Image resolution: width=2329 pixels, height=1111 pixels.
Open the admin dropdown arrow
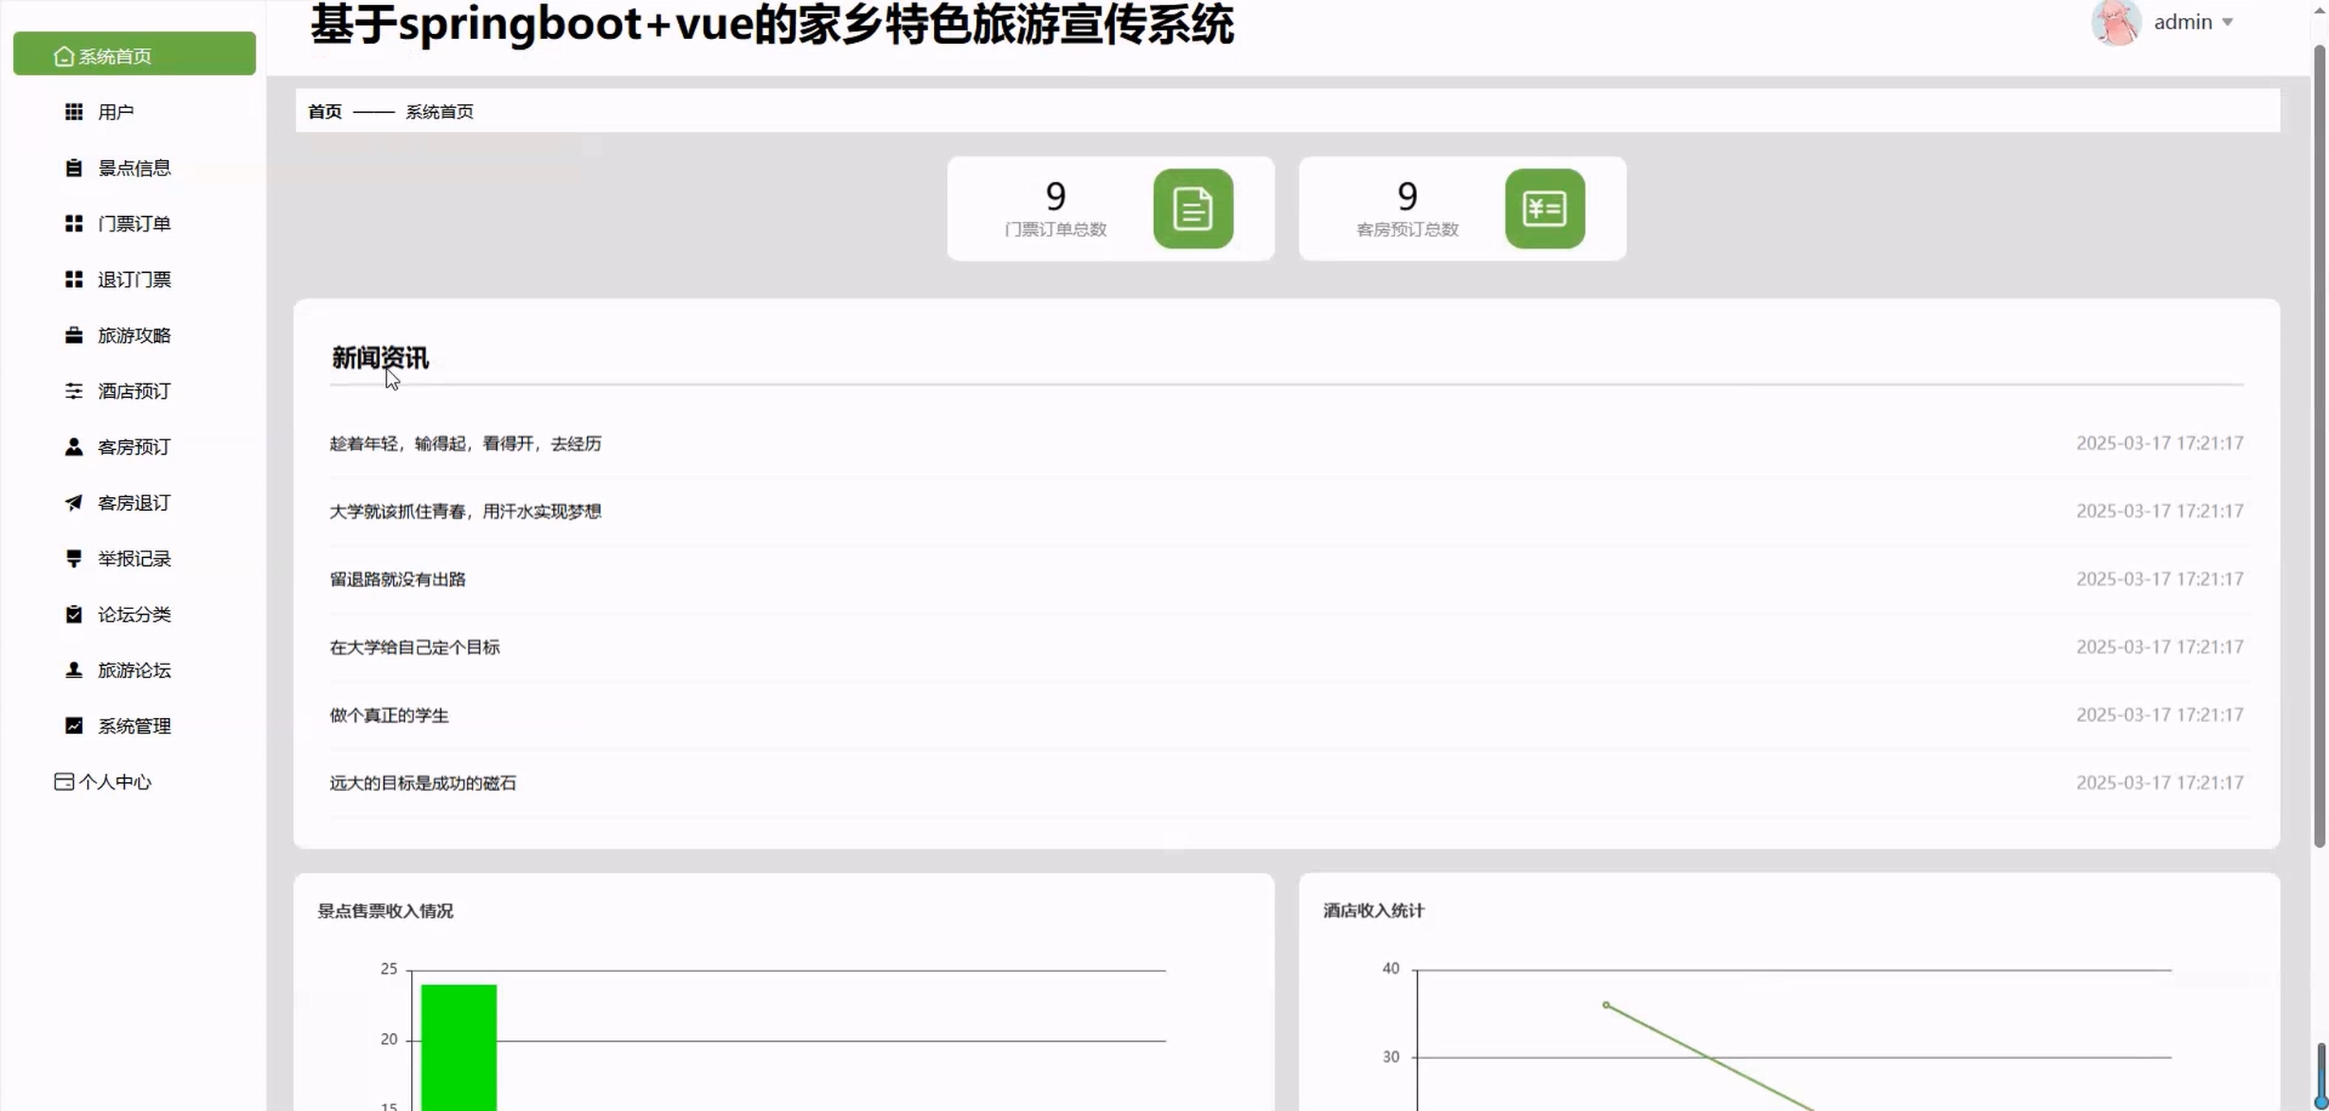coord(2227,23)
